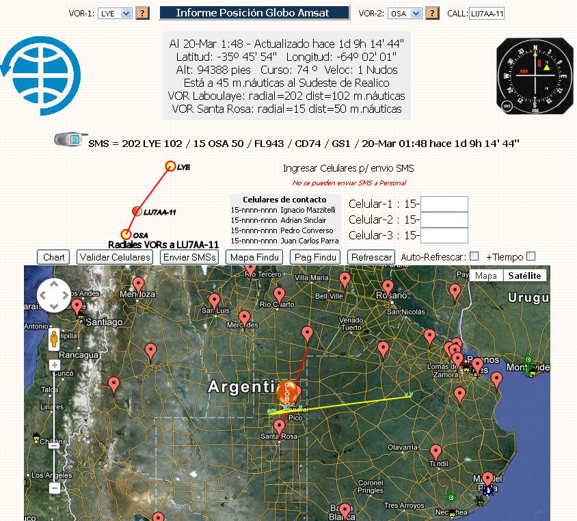
Task: Click the map zoom slider handle
Action: click(x=54, y=446)
